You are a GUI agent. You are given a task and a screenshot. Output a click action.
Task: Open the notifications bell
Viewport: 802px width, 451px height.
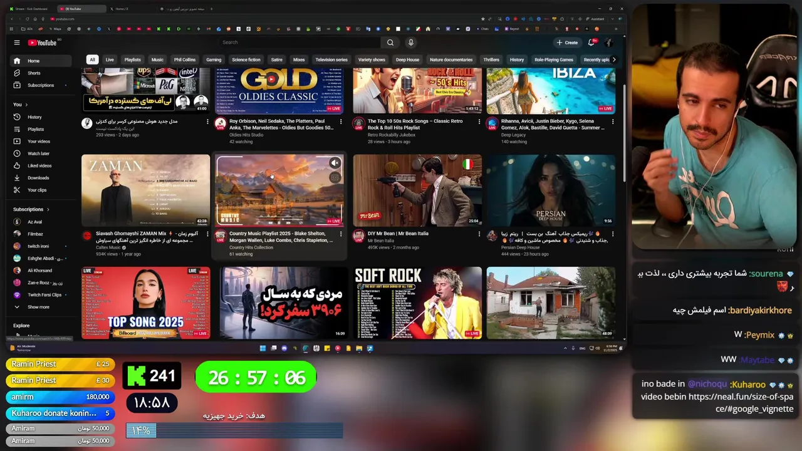click(591, 43)
